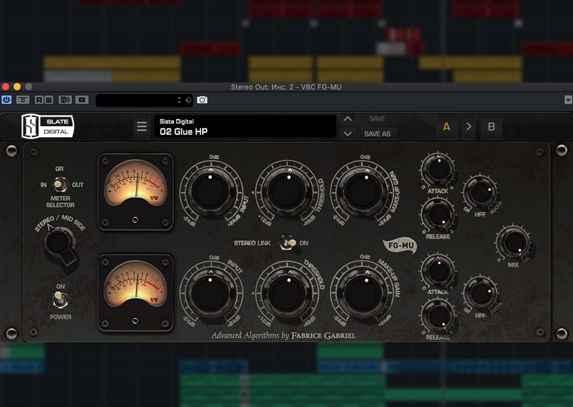Click the MIX knob

[514, 242]
